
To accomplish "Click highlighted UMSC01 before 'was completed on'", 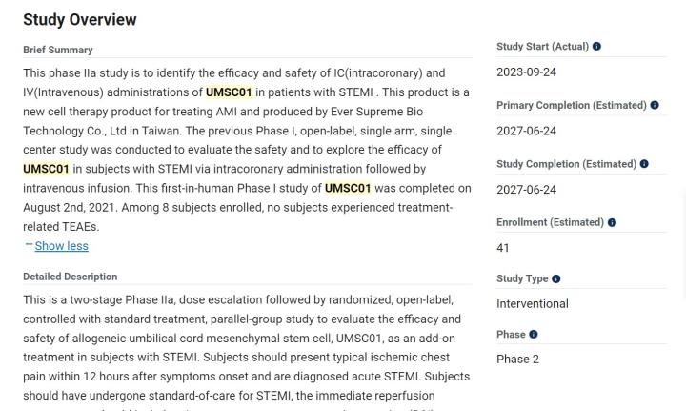I will click(x=348, y=188).
